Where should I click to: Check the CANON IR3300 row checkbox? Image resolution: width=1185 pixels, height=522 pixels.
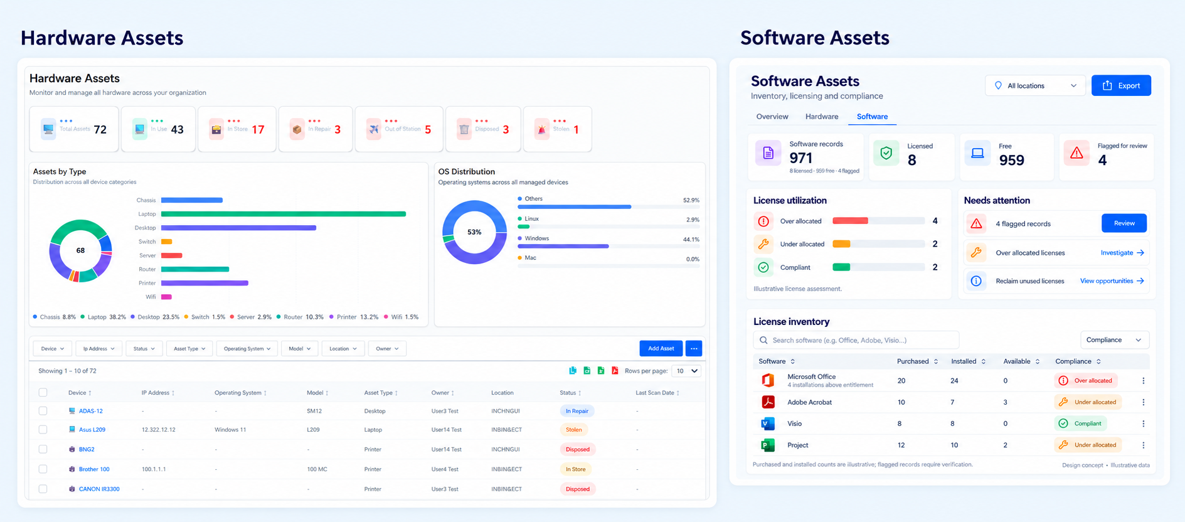[x=43, y=489]
